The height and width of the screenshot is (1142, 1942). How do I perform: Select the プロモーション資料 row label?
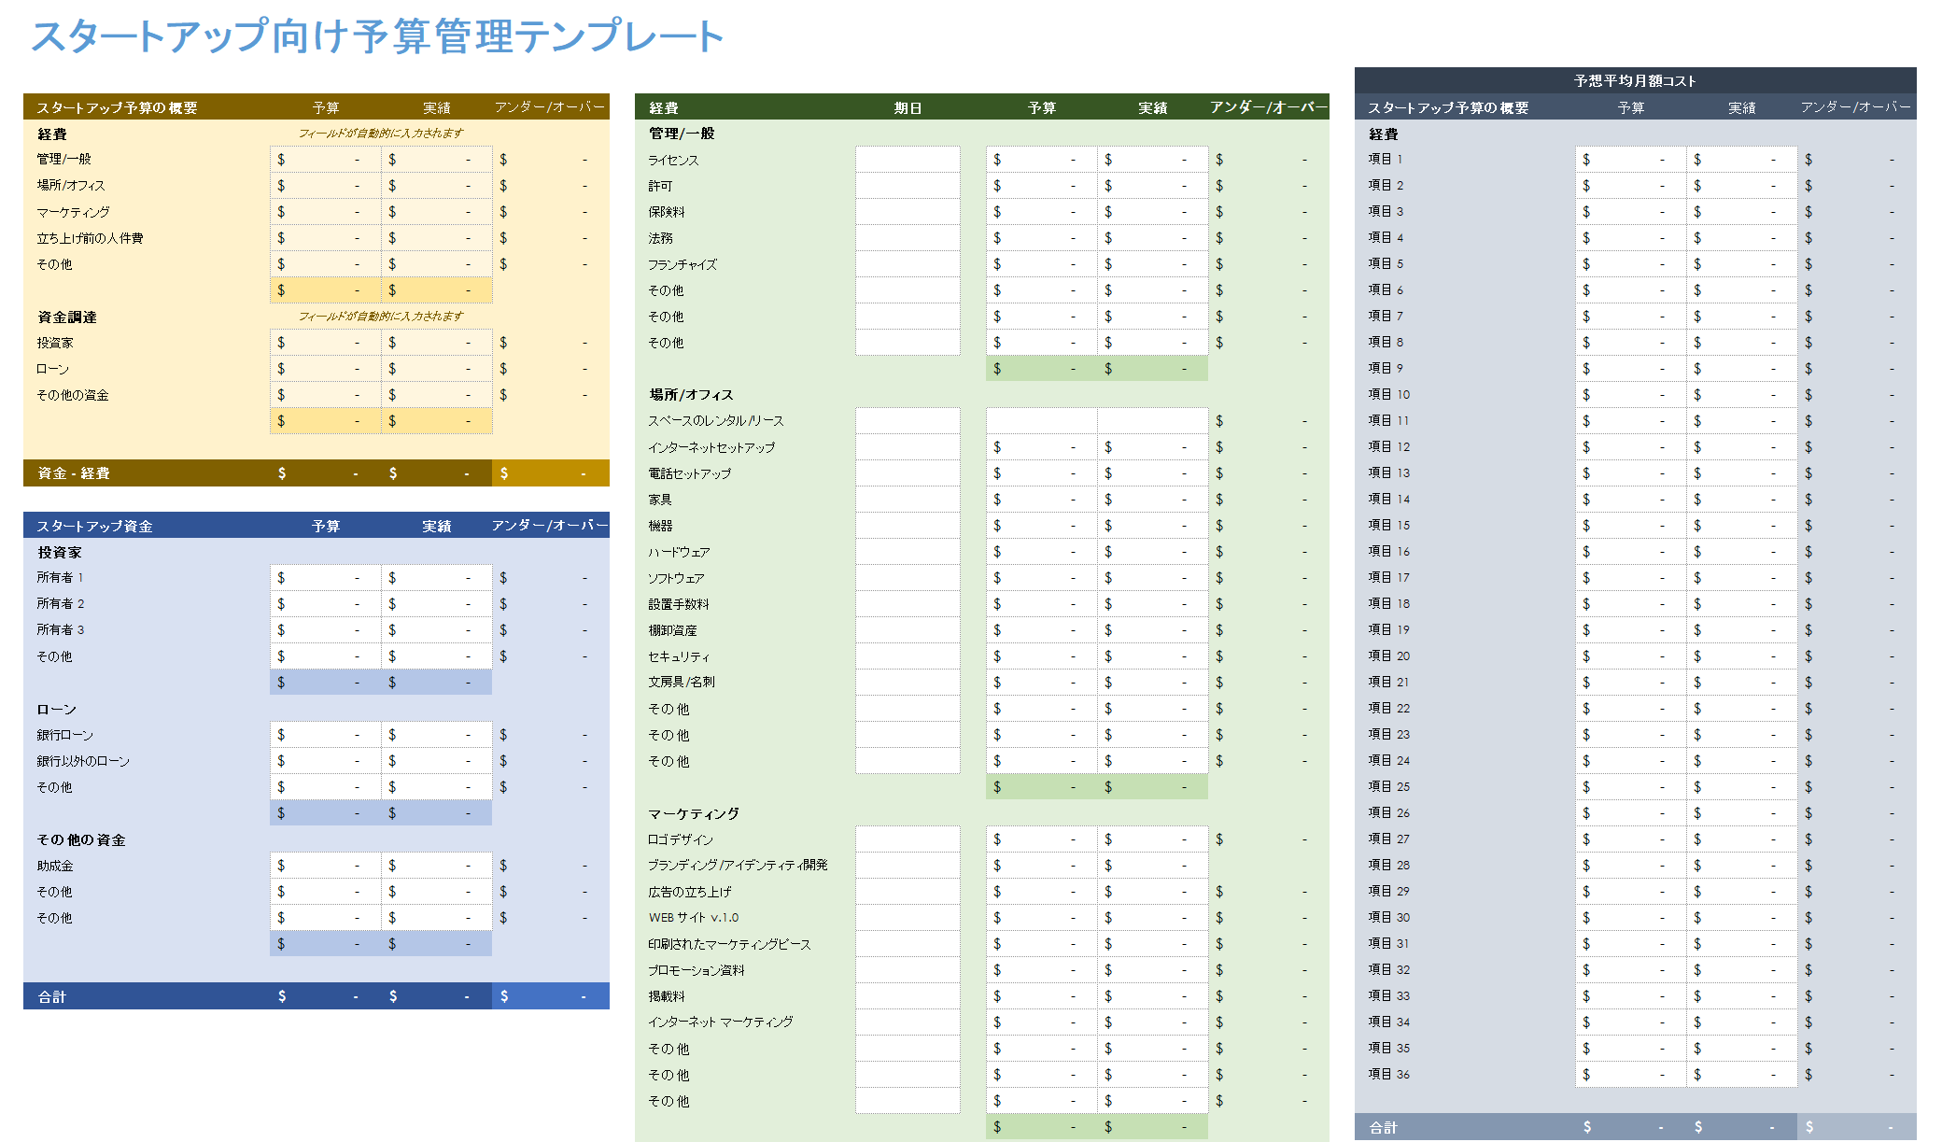click(x=697, y=970)
